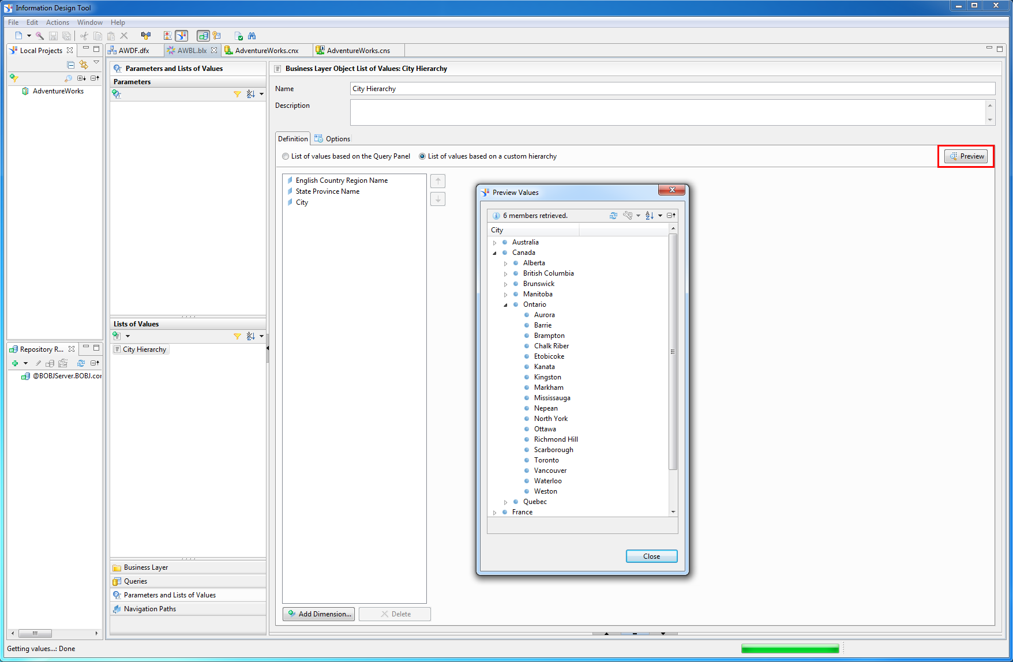Open the Insert List of Values dropdown
The width and height of the screenshot is (1013, 662).
[x=128, y=336]
